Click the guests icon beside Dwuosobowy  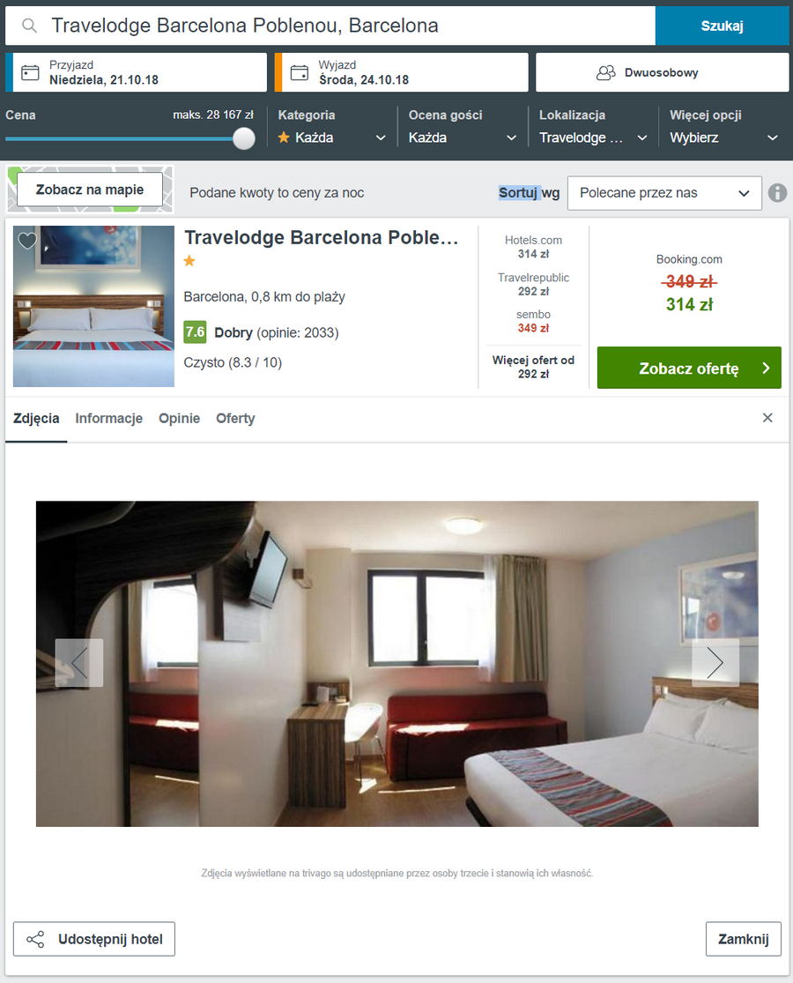tap(605, 72)
